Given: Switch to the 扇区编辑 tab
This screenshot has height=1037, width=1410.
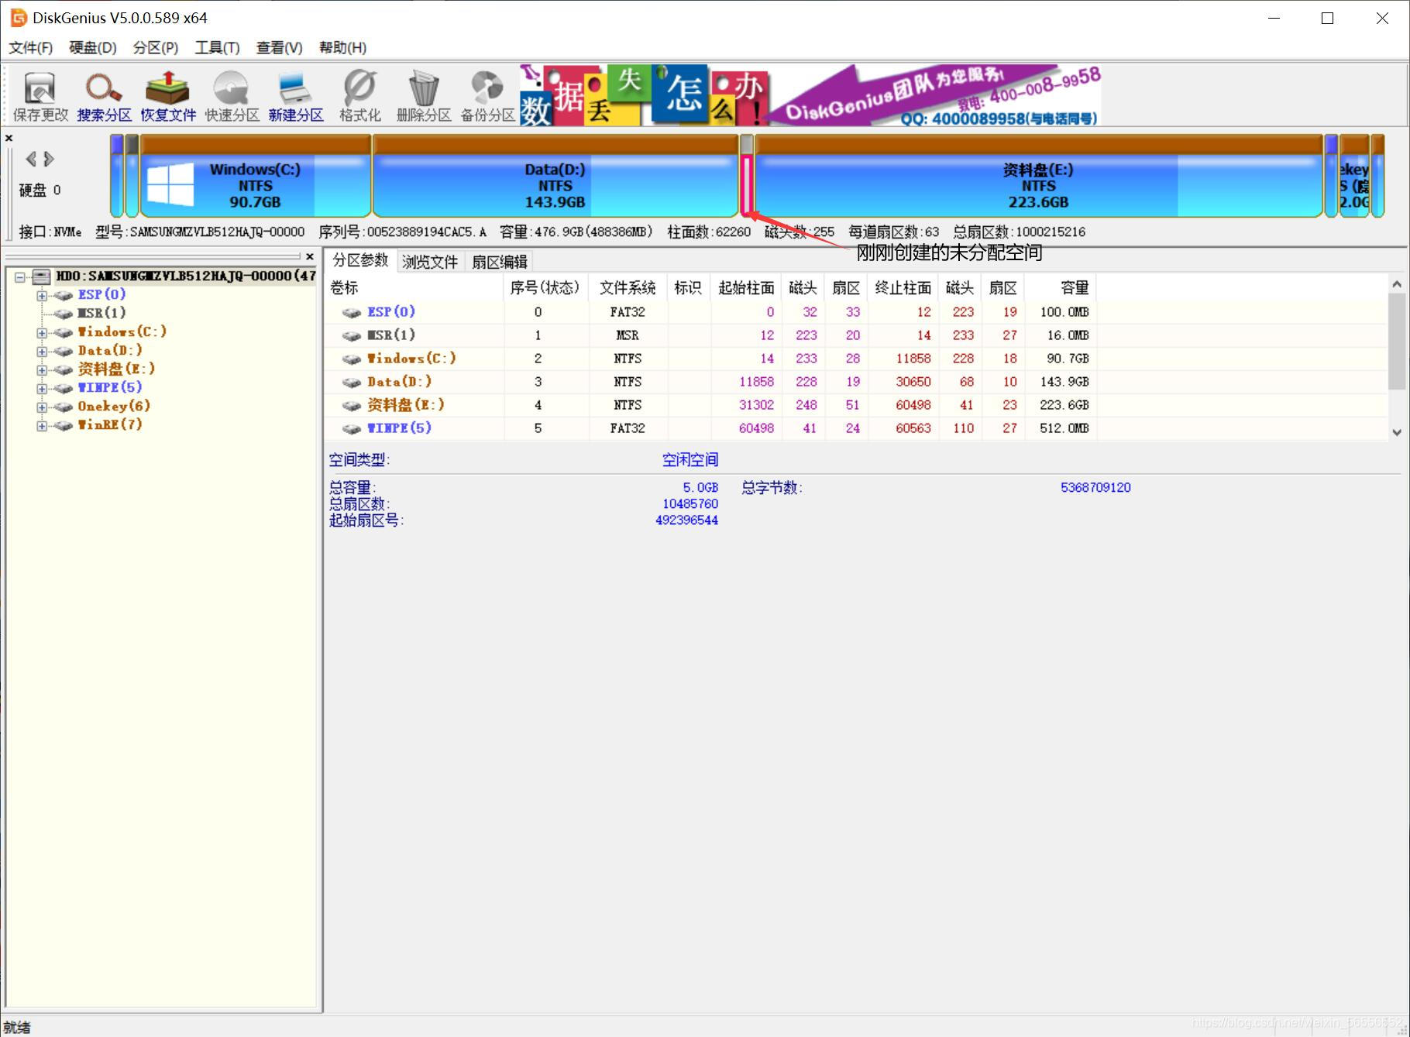Looking at the screenshot, I should (500, 262).
